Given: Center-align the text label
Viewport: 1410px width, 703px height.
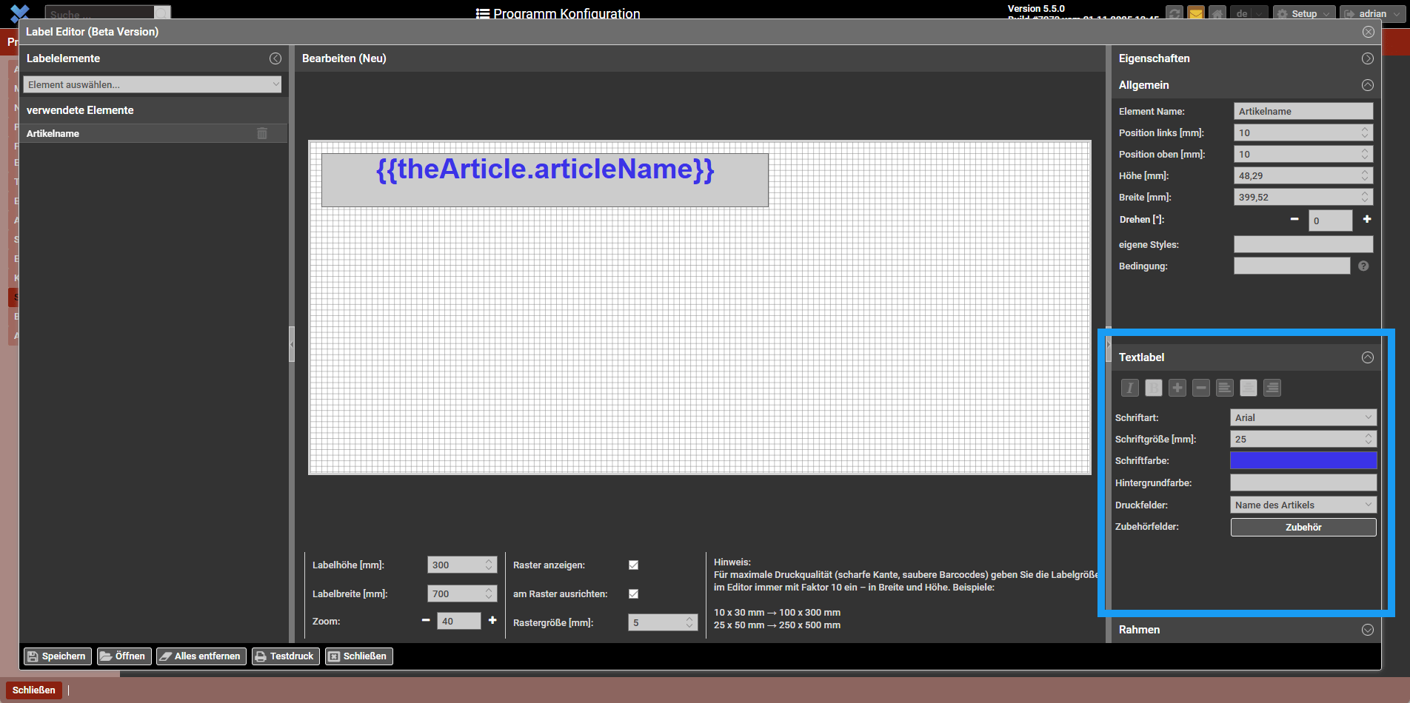Looking at the screenshot, I should click(x=1248, y=388).
